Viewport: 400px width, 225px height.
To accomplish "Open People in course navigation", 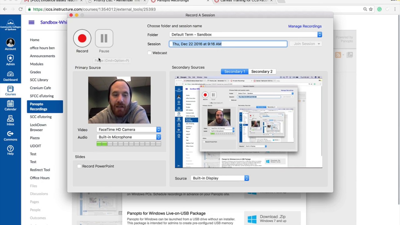I will click(35, 210).
